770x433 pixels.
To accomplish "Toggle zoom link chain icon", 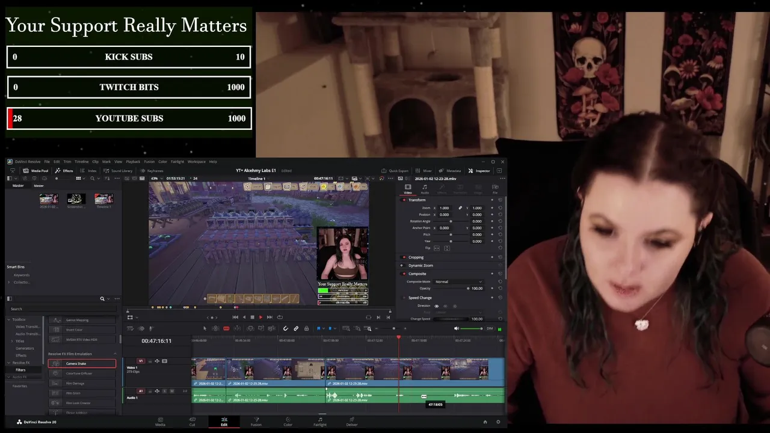I will tap(460, 208).
